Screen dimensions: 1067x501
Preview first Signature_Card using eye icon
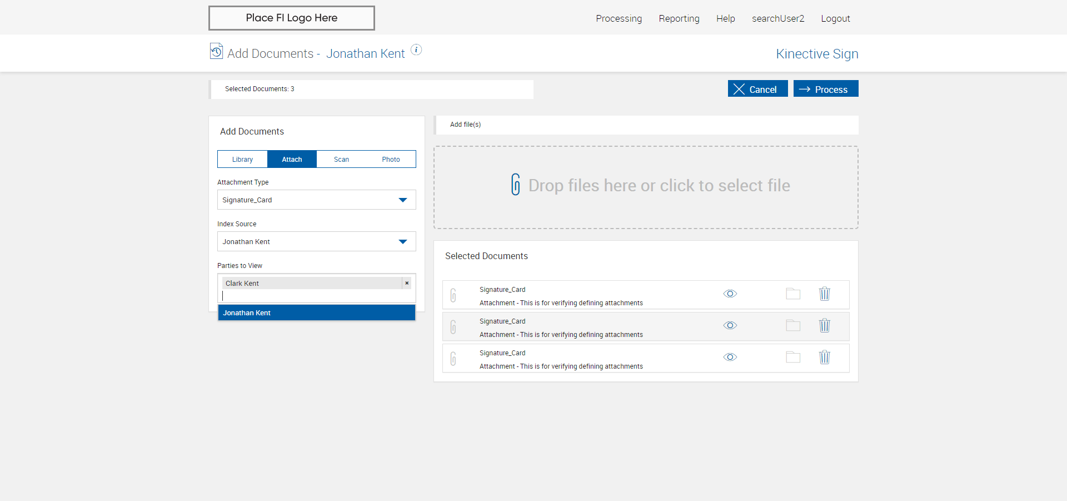pos(730,294)
